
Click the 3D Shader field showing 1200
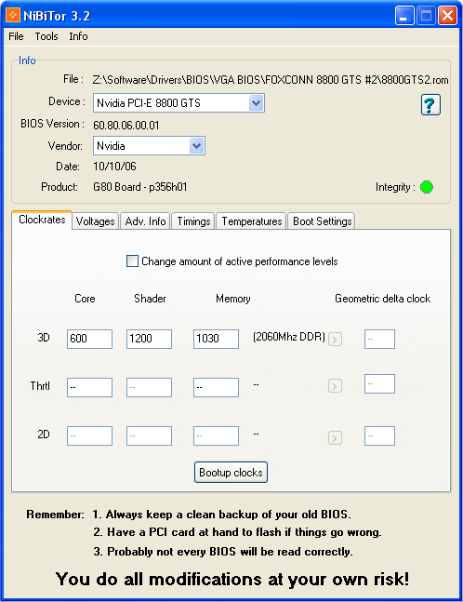149,339
